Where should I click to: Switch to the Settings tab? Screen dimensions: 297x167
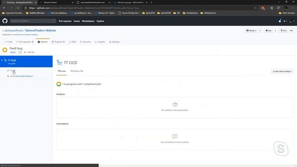pyautogui.click(x=114, y=42)
